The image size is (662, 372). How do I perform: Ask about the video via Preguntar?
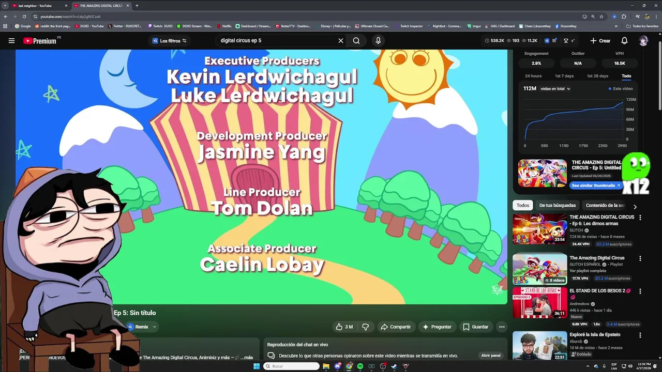[x=437, y=327]
